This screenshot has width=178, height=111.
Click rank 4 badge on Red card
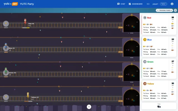pos(145,18)
